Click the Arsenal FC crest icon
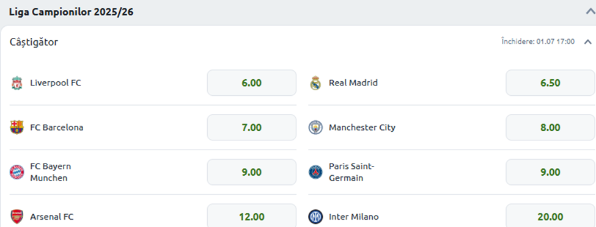The image size is (596, 227). tap(17, 217)
